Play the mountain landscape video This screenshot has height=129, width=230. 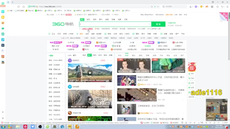pyautogui.click(x=90, y=73)
